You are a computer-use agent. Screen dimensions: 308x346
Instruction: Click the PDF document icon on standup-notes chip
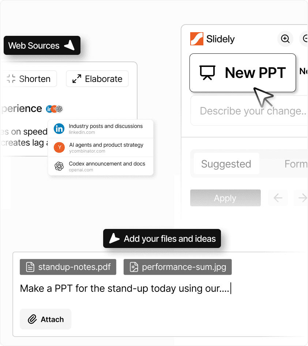click(29, 267)
